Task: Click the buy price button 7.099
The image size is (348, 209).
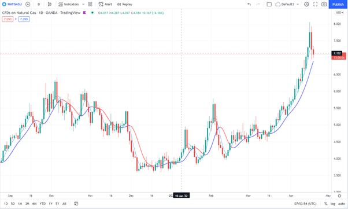Action: [x=24, y=19]
